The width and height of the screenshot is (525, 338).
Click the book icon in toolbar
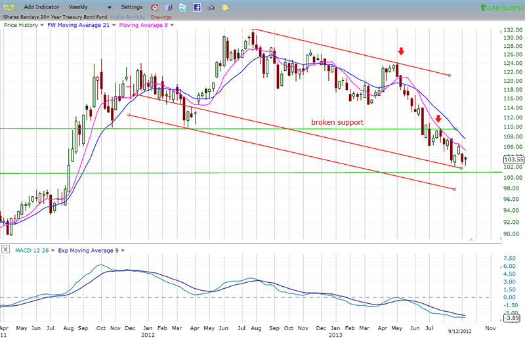[168, 7]
